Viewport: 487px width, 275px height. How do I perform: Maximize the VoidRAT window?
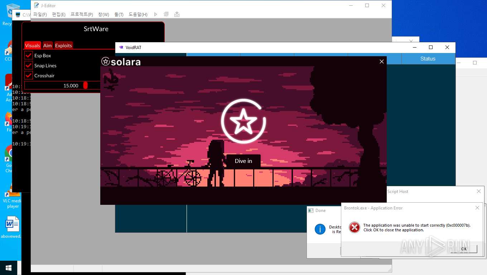431,47
